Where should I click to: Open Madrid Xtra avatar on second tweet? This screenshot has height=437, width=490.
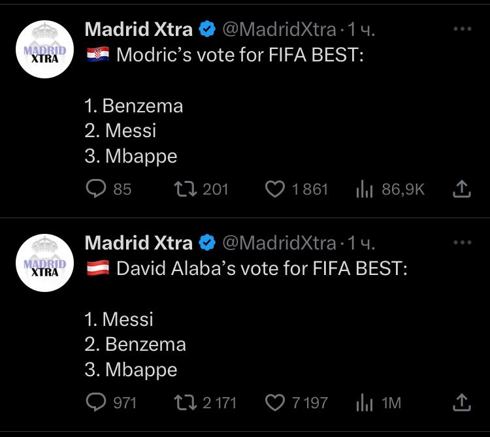(x=44, y=264)
